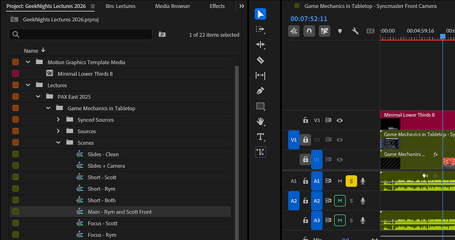Open the Project panel menu icon
The height and width of the screenshot is (240, 455).
pyautogui.click(x=92, y=6)
